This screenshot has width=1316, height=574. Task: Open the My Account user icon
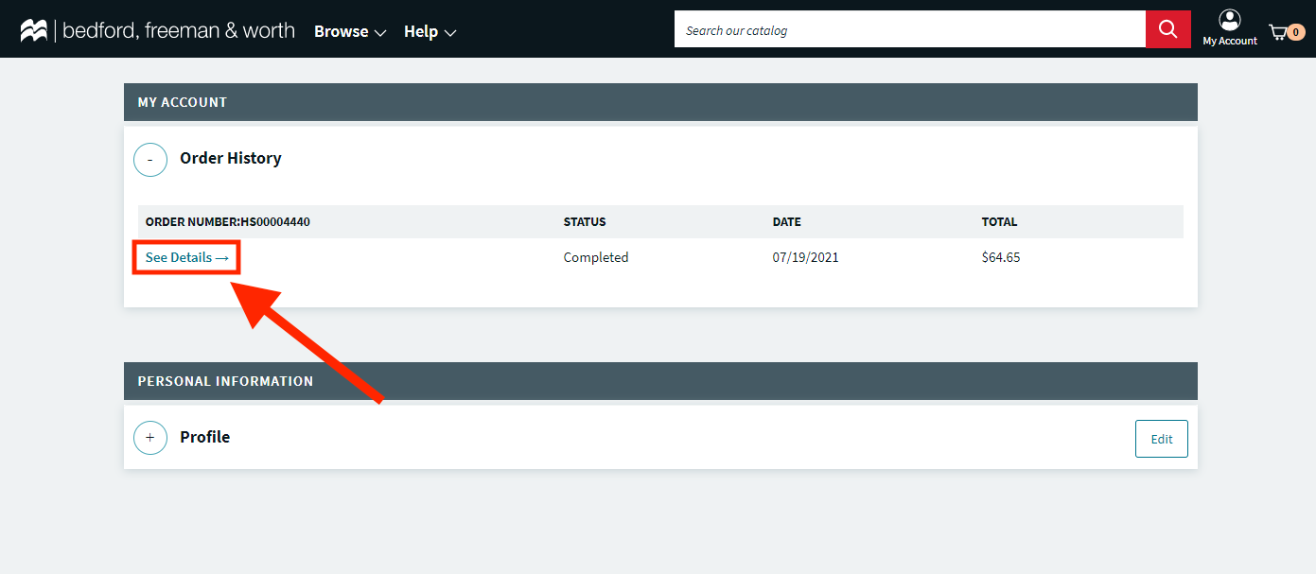point(1229,20)
